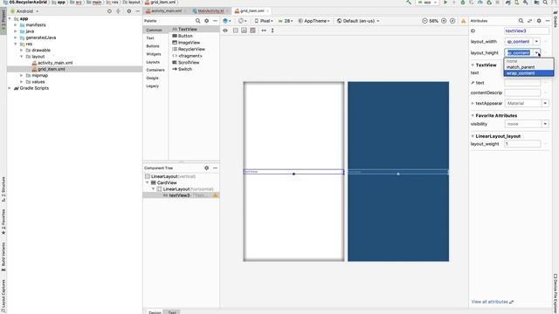Zoom out the design preview

[424, 21]
